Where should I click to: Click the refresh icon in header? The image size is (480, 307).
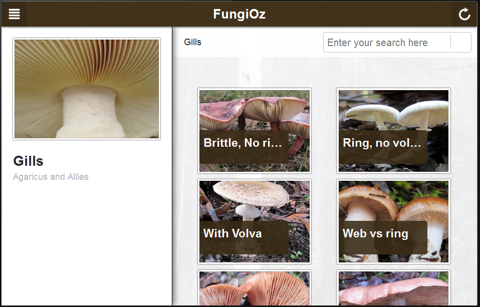(x=464, y=14)
